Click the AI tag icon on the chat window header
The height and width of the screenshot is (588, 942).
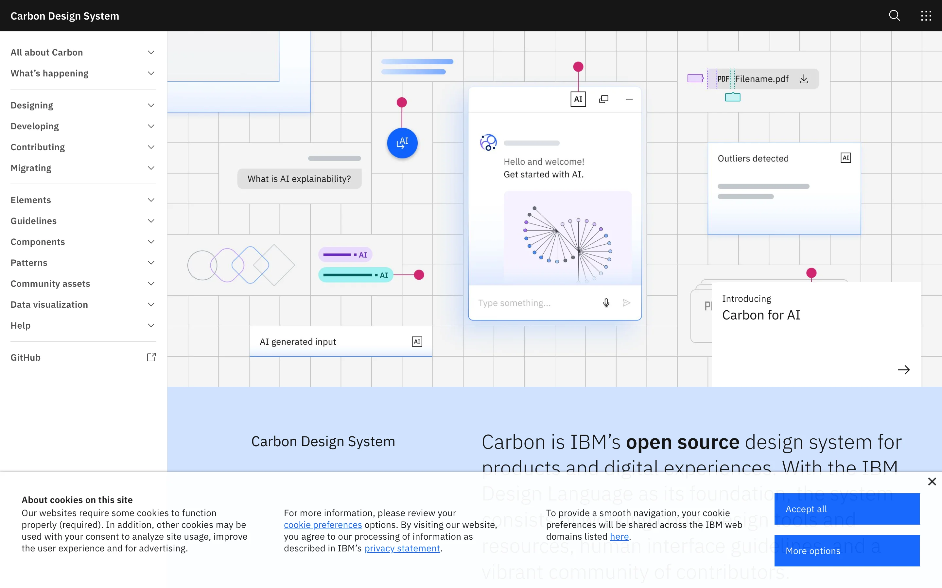578,99
